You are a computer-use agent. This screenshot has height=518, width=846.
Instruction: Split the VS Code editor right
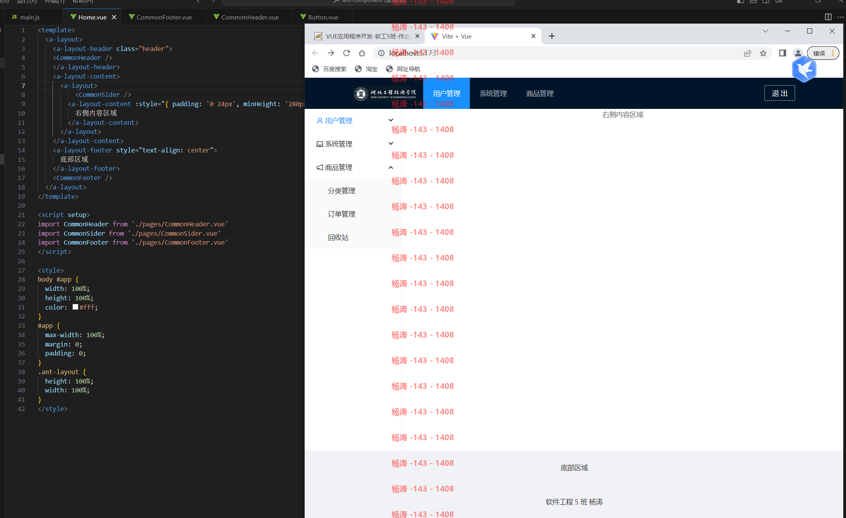click(x=828, y=17)
